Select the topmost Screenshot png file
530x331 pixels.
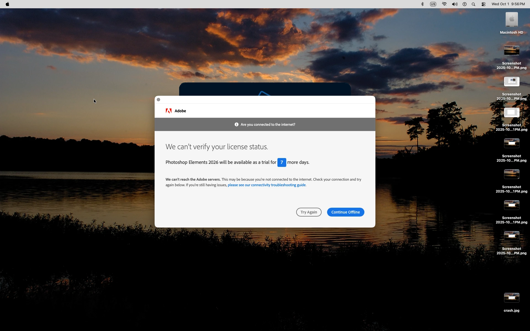(x=512, y=51)
